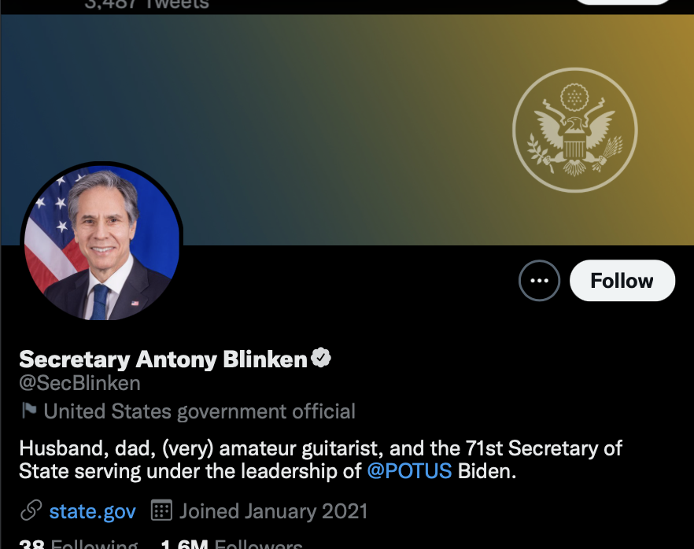Visit the state.gov website link
The image size is (694, 549).
pos(92,511)
